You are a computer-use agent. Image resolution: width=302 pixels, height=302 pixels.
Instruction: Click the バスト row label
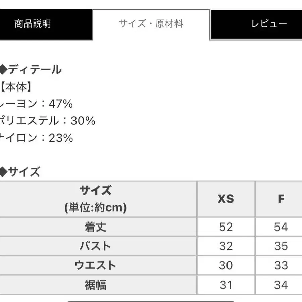(96, 246)
